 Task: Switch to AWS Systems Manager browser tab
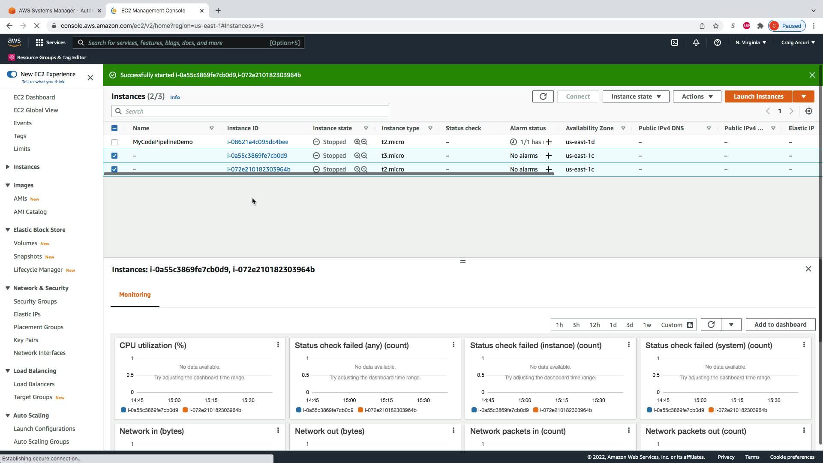coord(55,10)
